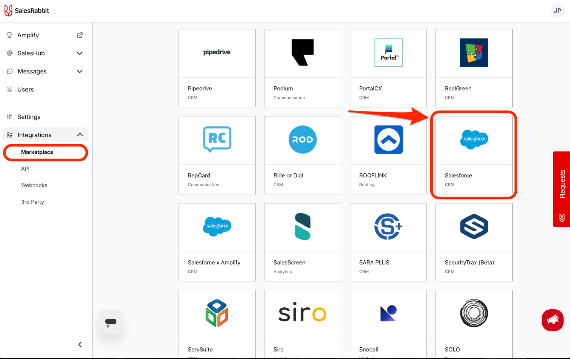
Task: Click the Roofing label under ROOFLINK
Action: 367,185
